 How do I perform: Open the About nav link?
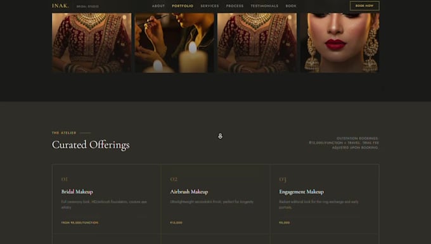pos(158,6)
